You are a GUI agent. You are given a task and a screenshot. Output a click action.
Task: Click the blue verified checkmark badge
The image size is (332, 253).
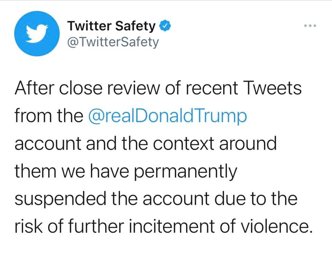[x=164, y=26]
